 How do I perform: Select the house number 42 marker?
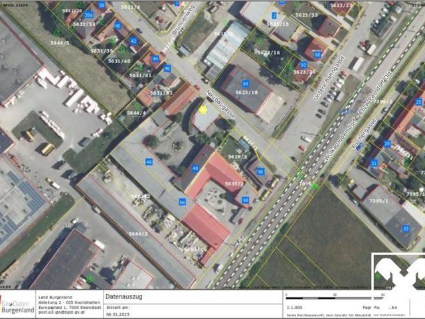(x=133, y=41)
